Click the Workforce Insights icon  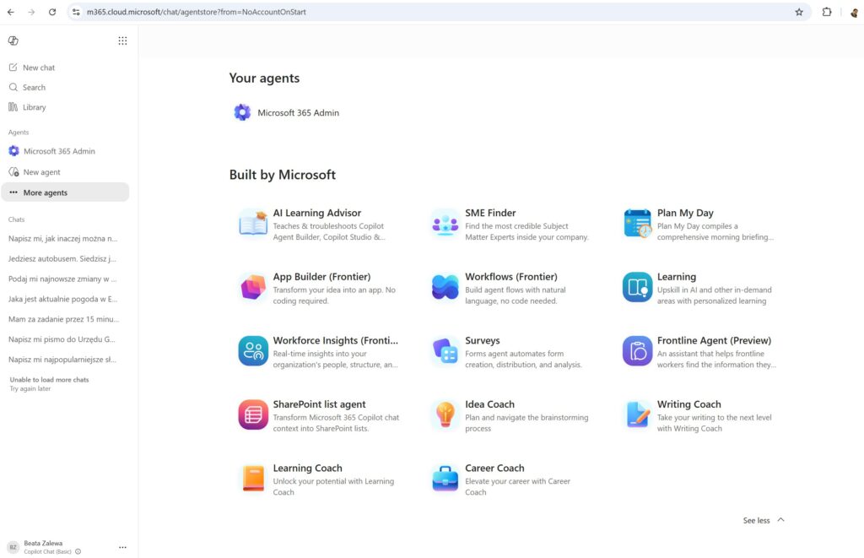(x=253, y=351)
